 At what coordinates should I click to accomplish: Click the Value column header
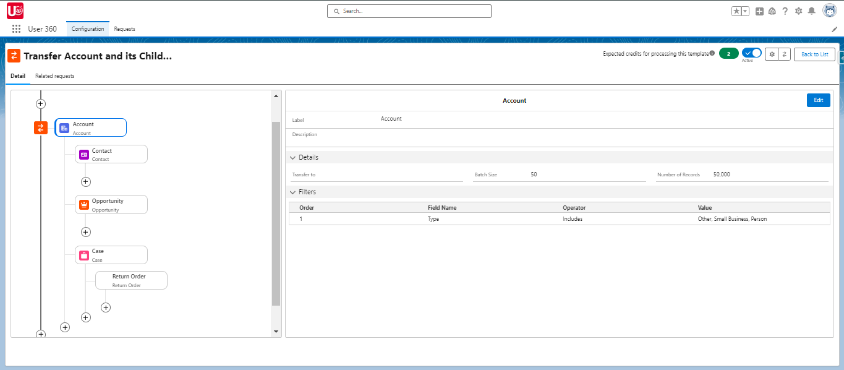pos(705,208)
